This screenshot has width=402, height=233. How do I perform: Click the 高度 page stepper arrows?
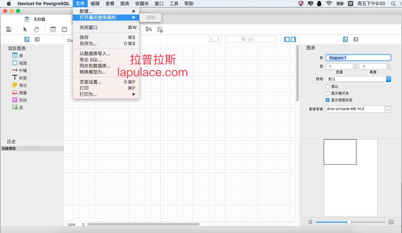pyautogui.click(x=389, y=66)
